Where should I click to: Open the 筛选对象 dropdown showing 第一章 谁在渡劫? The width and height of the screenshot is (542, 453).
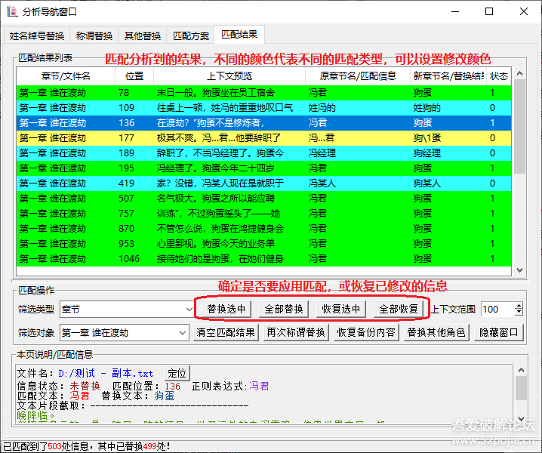point(125,333)
